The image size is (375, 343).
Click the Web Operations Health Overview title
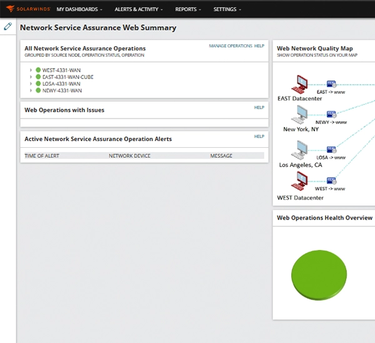[324, 218]
